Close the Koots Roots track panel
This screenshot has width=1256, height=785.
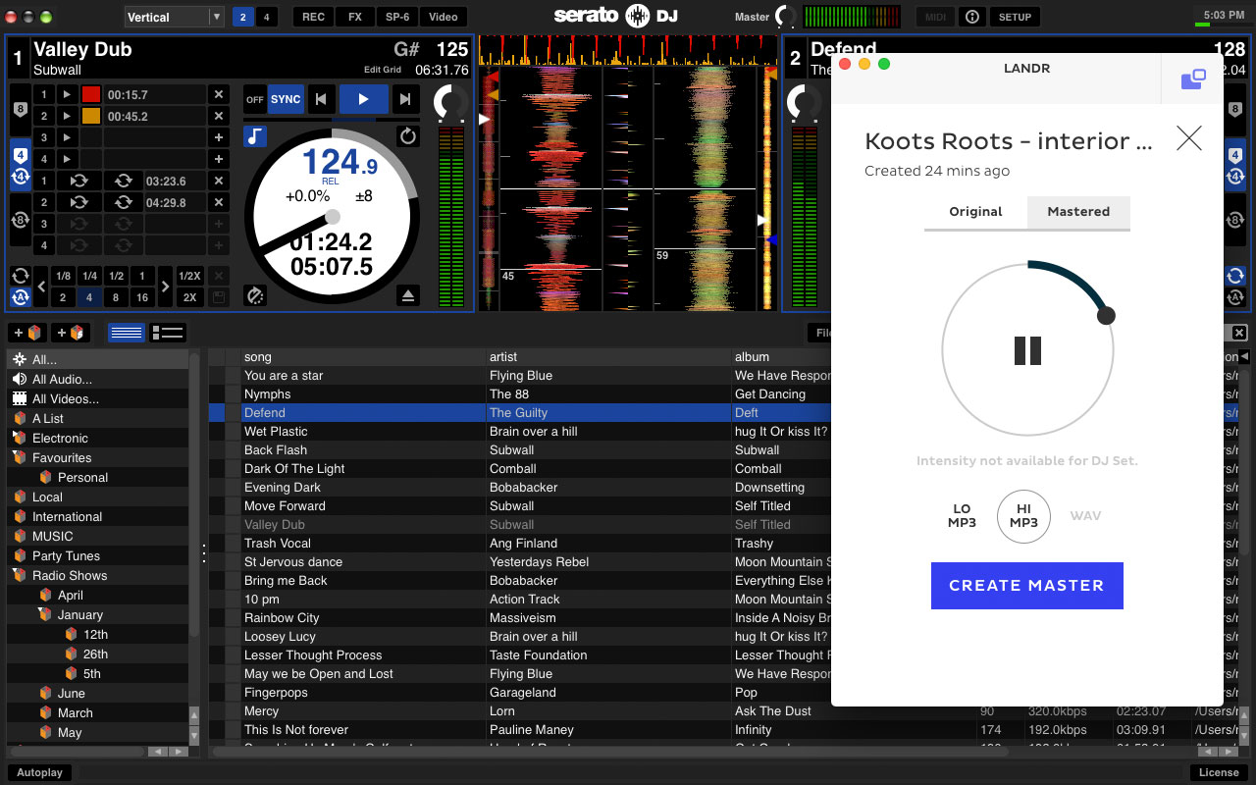click(1188, 137)
